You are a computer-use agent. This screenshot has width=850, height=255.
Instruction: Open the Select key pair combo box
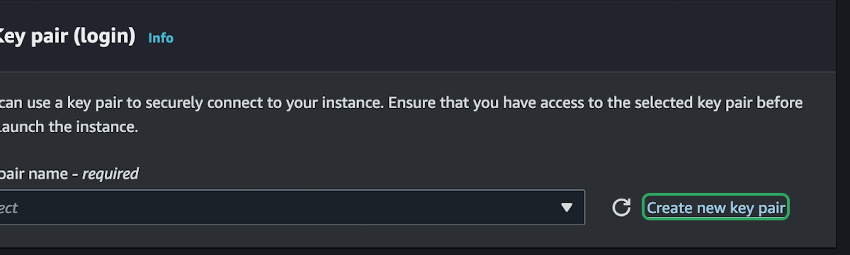pyautogui.click(x=292, y=208)
